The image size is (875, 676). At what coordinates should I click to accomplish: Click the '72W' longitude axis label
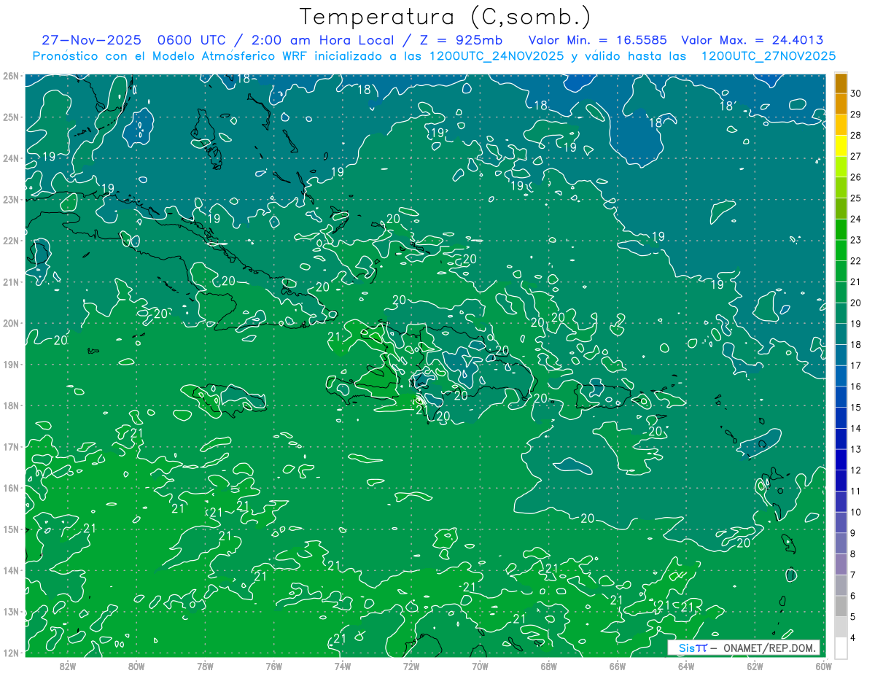click(411, 666)
